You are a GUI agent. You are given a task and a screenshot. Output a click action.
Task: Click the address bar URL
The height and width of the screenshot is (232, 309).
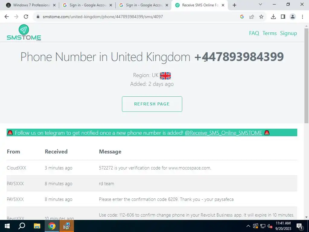[x=103, y=17]
